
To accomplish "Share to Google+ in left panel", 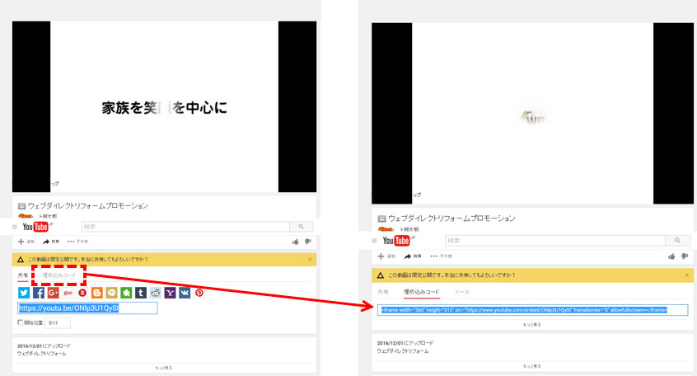I will pyautogui.click(x=54, y=293).
